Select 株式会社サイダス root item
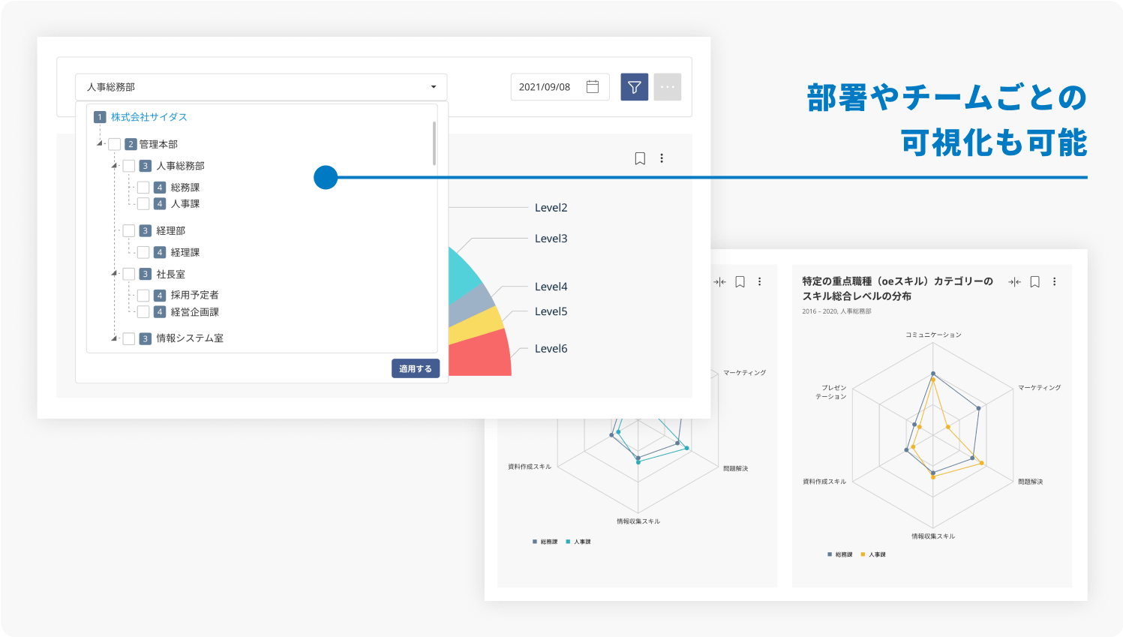The height and width of the screenshot is (637, 1123). (x=149, y=117)
